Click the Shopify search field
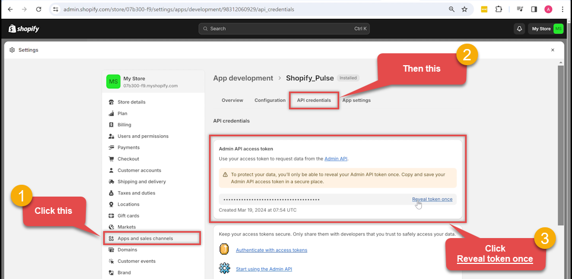Screen dimensions: 572x279 [x=284, y=29]
